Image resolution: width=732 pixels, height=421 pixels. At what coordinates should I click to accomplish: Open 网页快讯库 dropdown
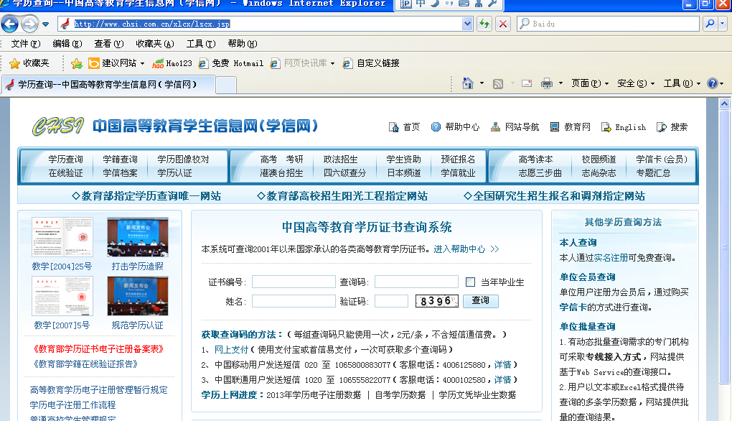coord(303,63)
